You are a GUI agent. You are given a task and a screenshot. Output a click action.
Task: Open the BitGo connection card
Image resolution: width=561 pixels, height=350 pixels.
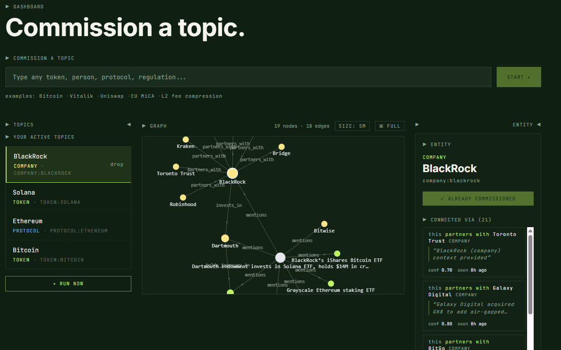point(474,343)
